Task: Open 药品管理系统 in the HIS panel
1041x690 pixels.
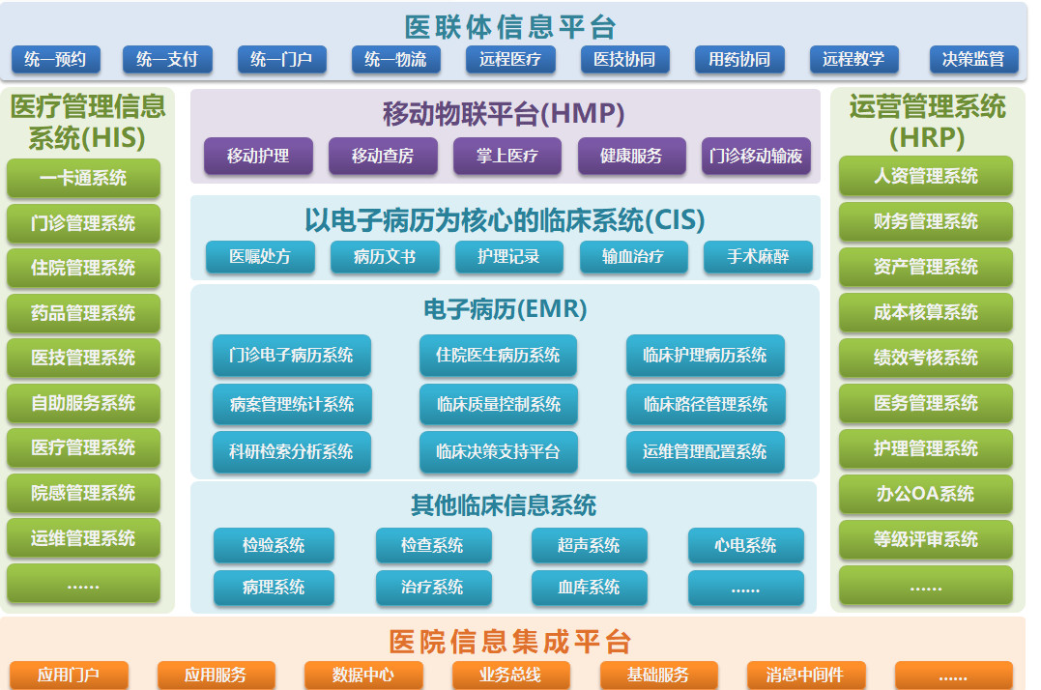Action: point(83,313)
